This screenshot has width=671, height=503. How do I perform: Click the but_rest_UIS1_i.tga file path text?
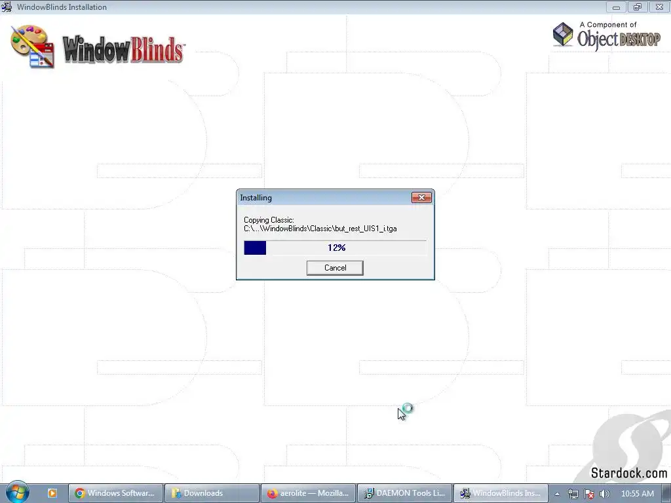coord(320,229)
